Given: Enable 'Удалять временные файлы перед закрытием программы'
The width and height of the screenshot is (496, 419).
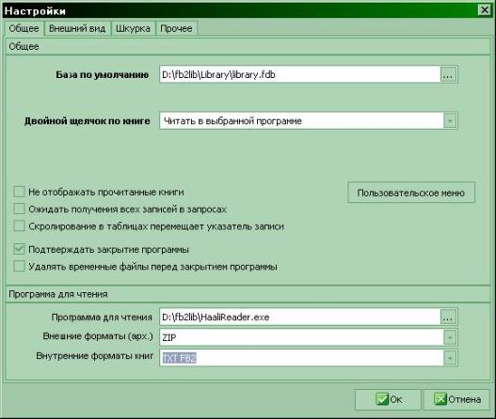Looking at the screenshot, I should point(19,266).
